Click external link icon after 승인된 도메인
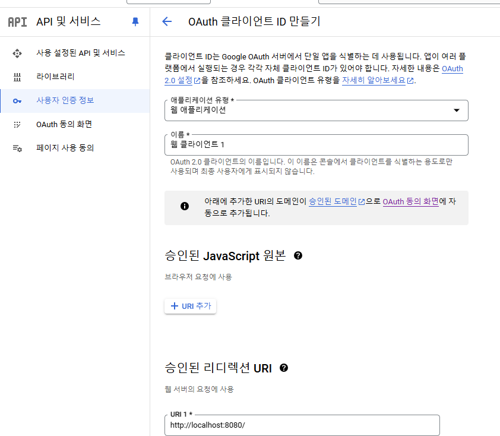This screenshot has width=500, height=436. [x=362, y=202]
